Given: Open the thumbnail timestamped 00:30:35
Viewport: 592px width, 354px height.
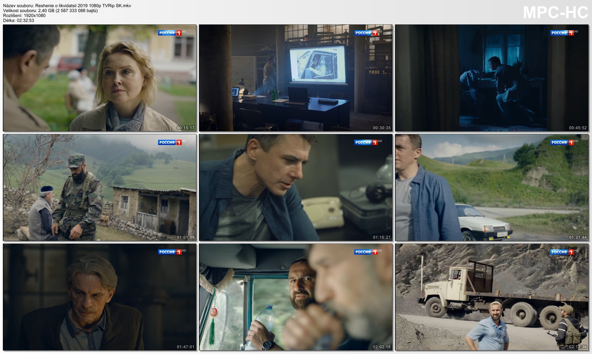Looking at the screenshot, I should [296, 78].
